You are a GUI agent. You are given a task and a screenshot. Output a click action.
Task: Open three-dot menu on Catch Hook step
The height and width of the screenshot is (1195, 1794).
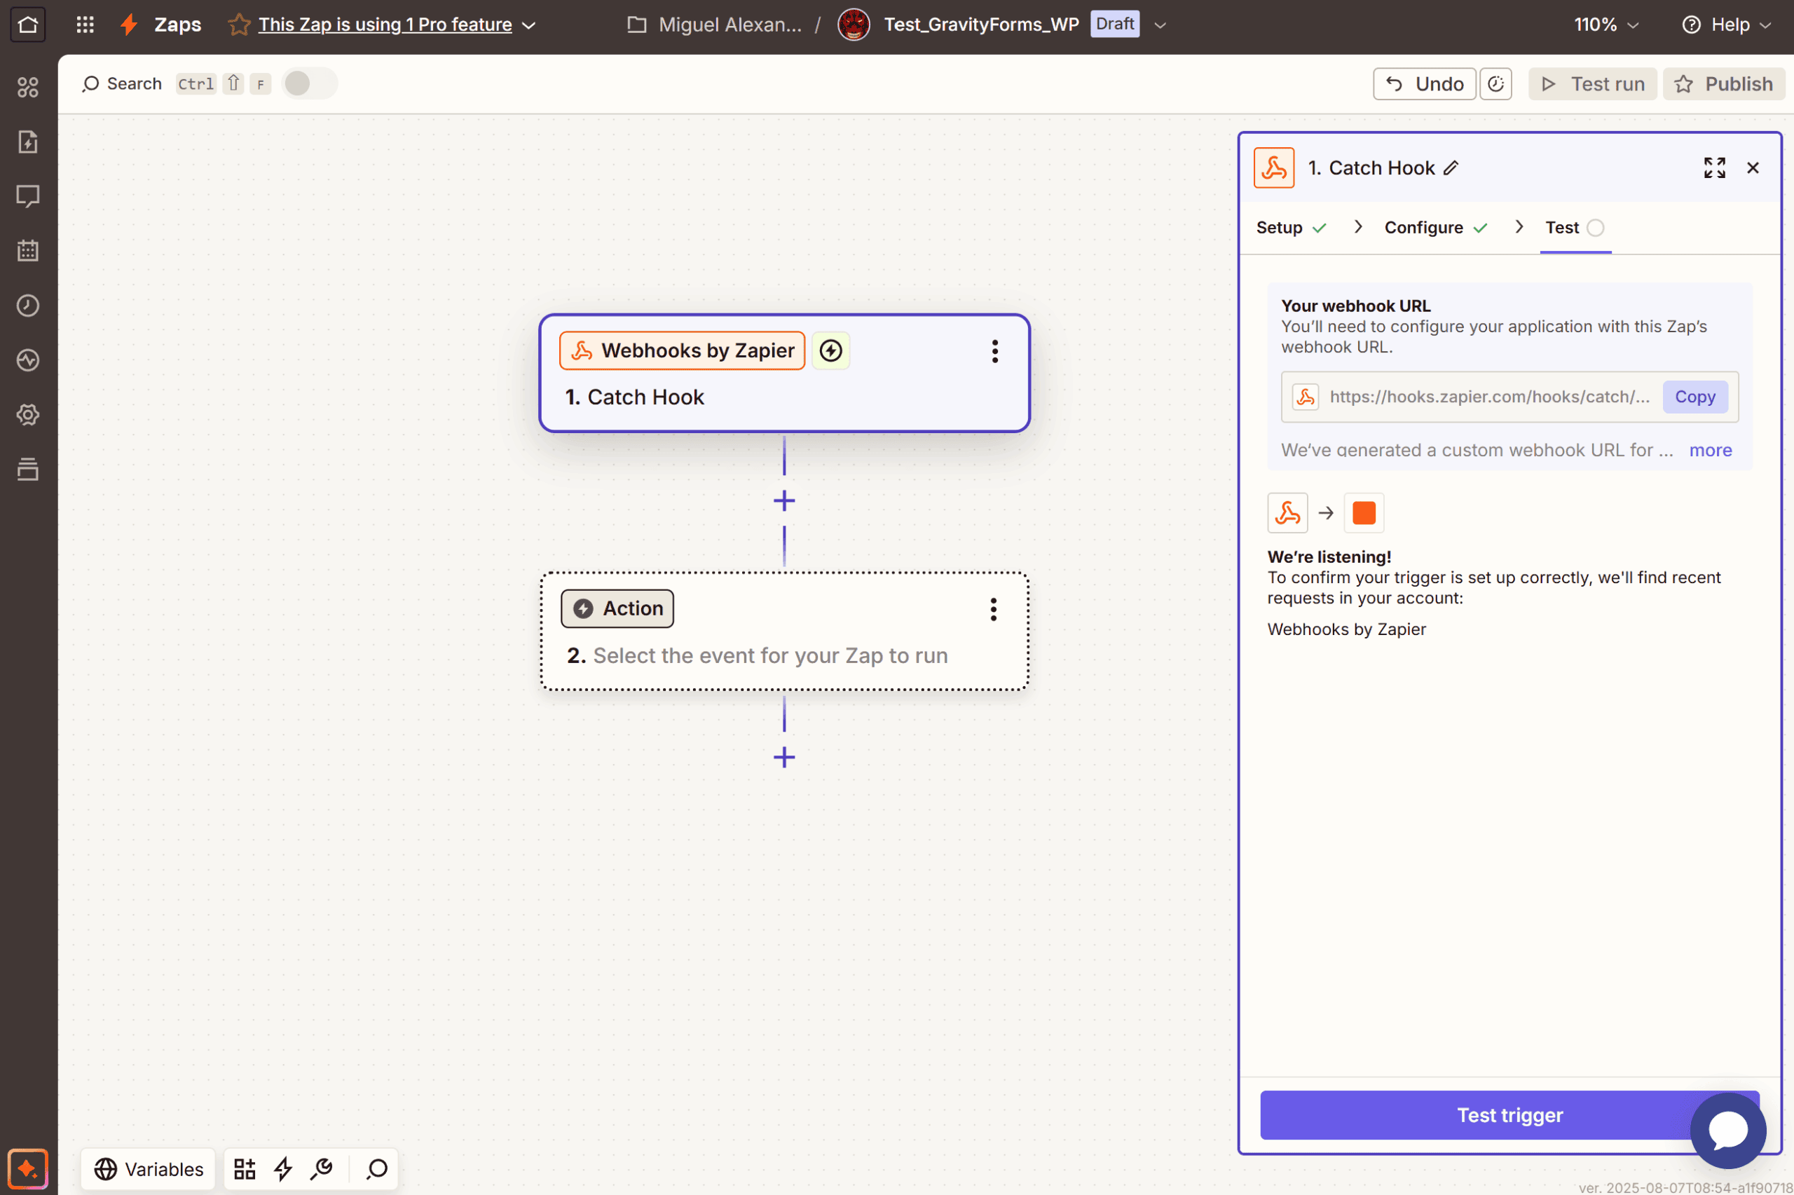click(x=994, y=351)
